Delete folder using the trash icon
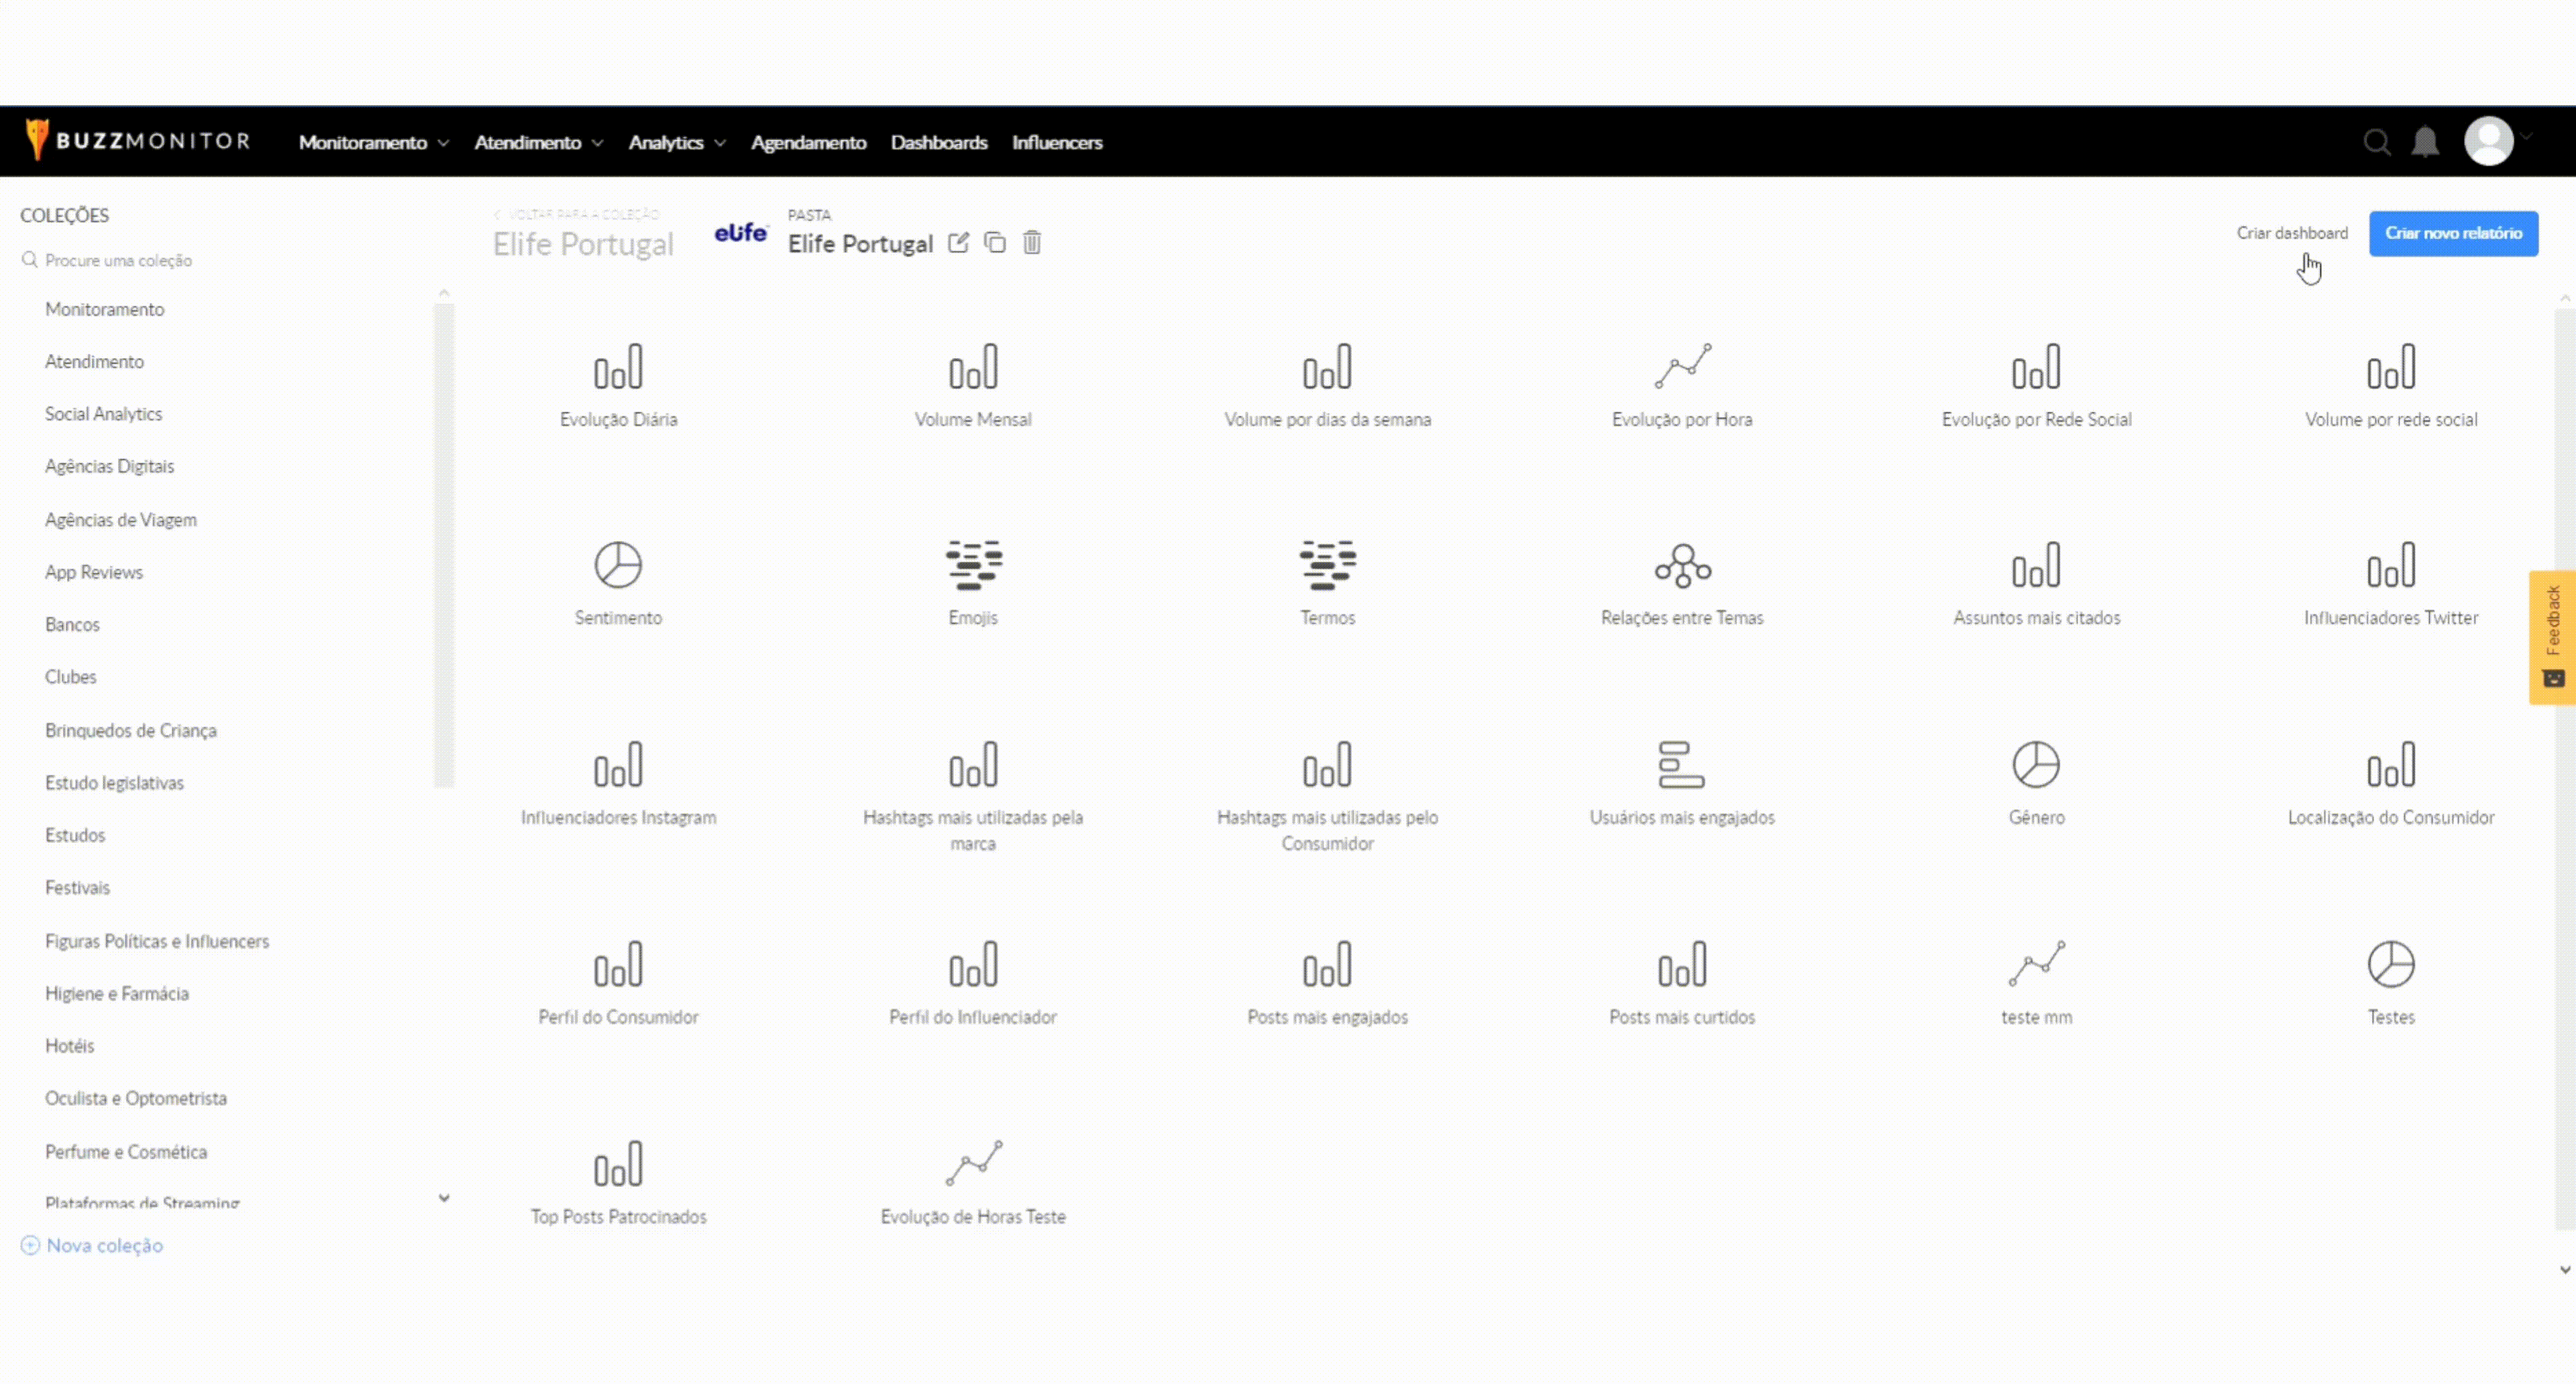Screen dimensions: 2576x1384 pos(1032,243)
